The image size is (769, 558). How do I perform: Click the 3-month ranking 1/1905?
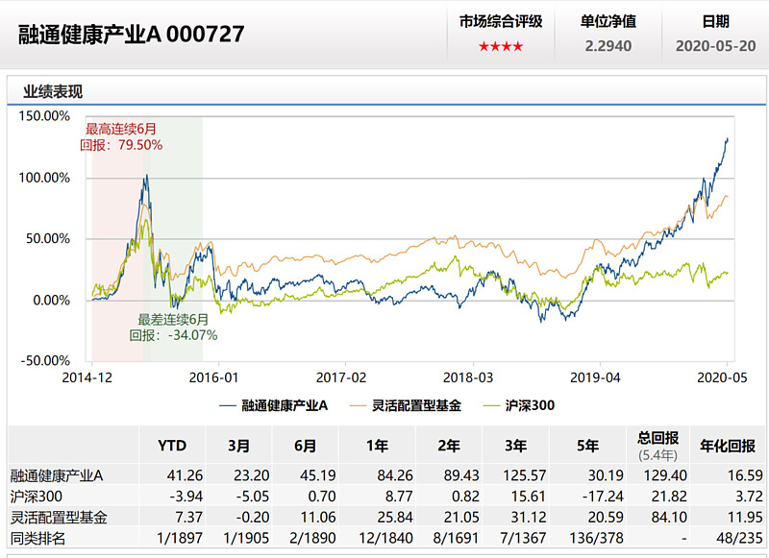coord(246,539)
